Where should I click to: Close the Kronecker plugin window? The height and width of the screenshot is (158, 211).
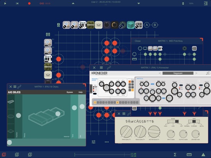tap(94, 68)
